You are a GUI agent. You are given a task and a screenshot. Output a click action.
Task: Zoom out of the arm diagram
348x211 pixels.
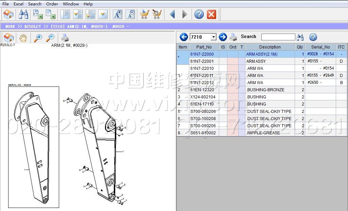[x=50, y=38]
